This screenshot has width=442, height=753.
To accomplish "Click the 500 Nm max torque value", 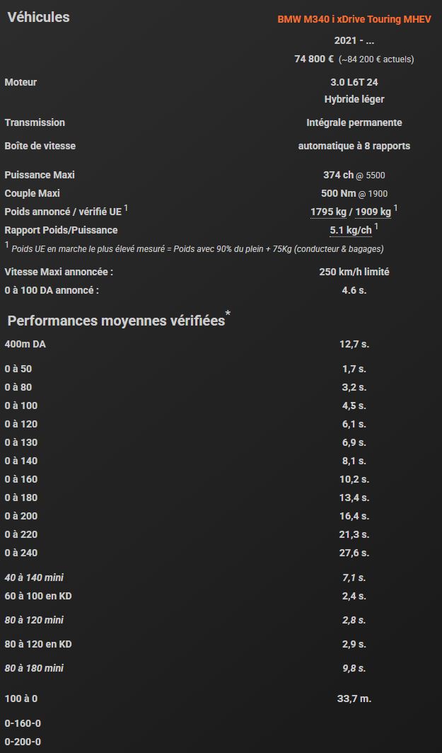I will [x=338, y=193].
